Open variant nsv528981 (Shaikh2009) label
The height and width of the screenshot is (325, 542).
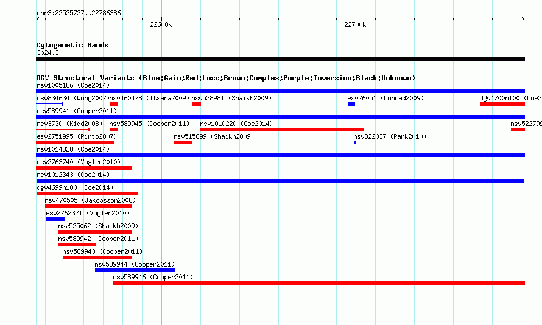[x=231, y=98]
